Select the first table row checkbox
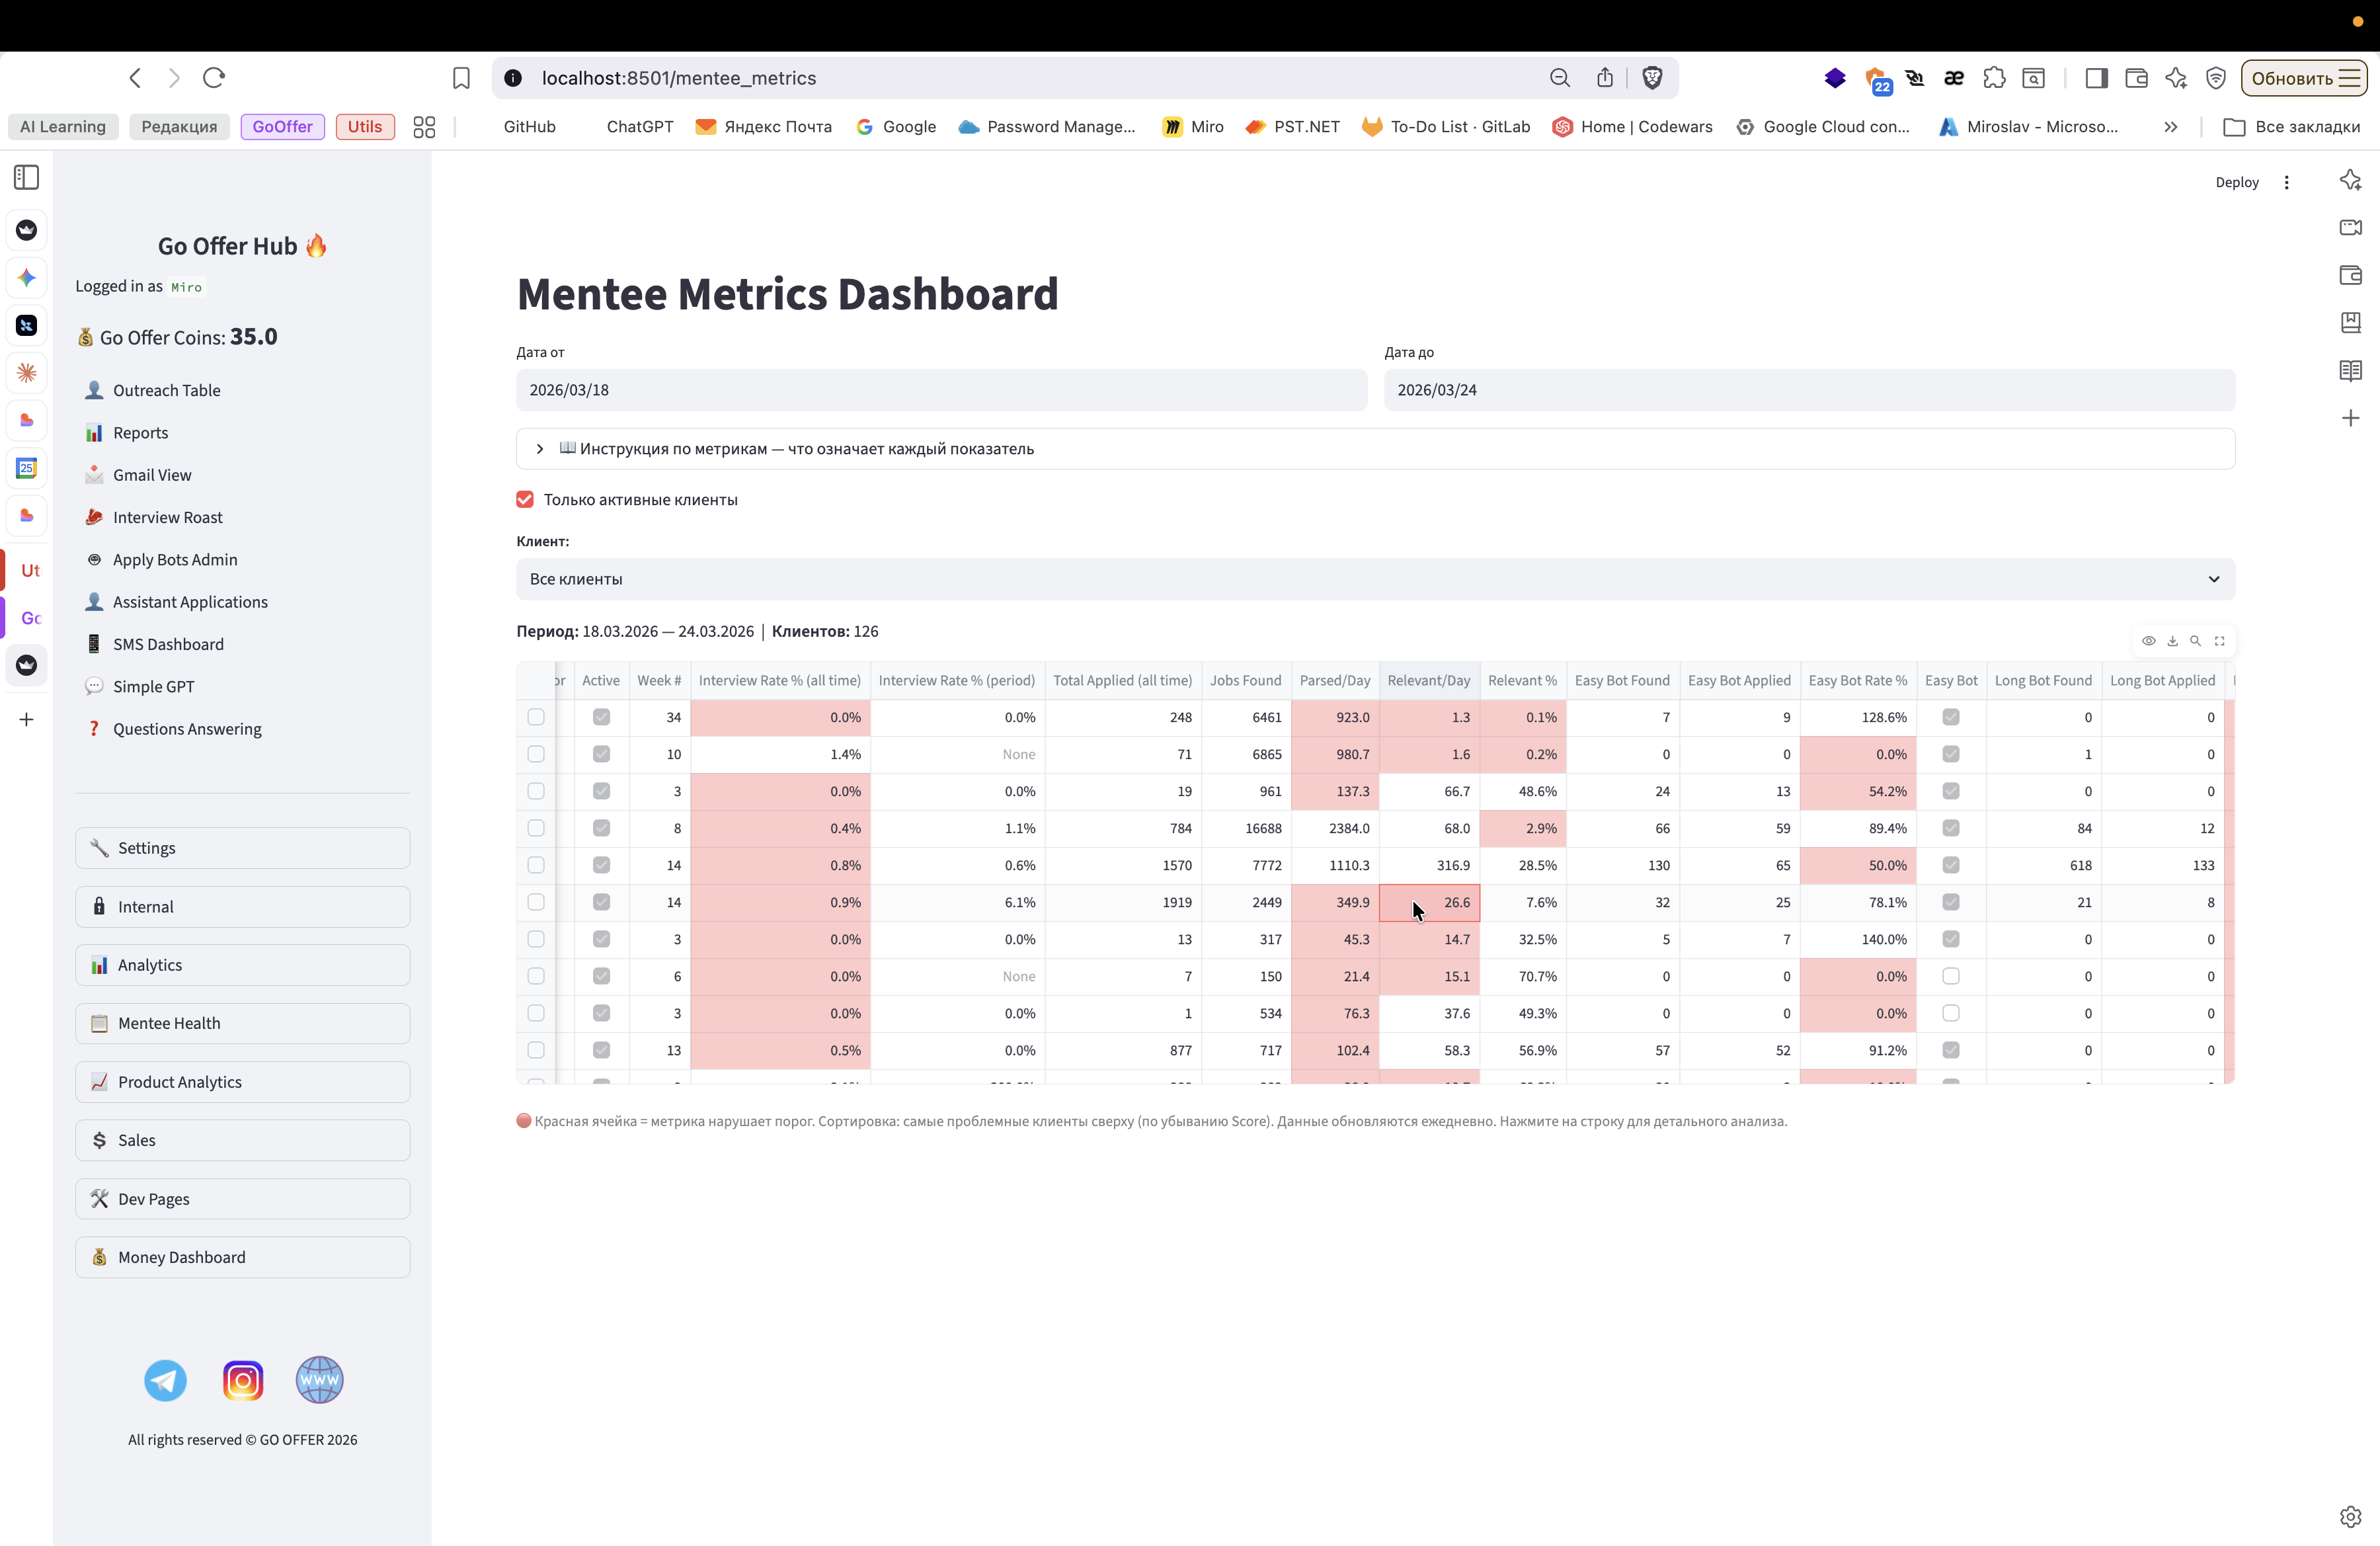 point(536,717)
